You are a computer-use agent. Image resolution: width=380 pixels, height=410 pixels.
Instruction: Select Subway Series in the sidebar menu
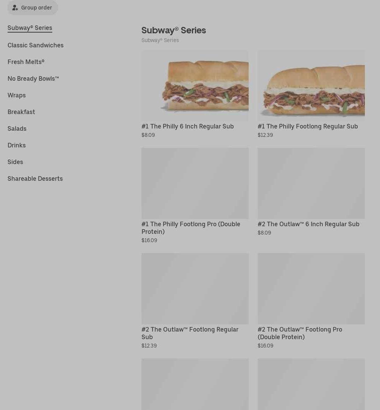pos(30,28)
